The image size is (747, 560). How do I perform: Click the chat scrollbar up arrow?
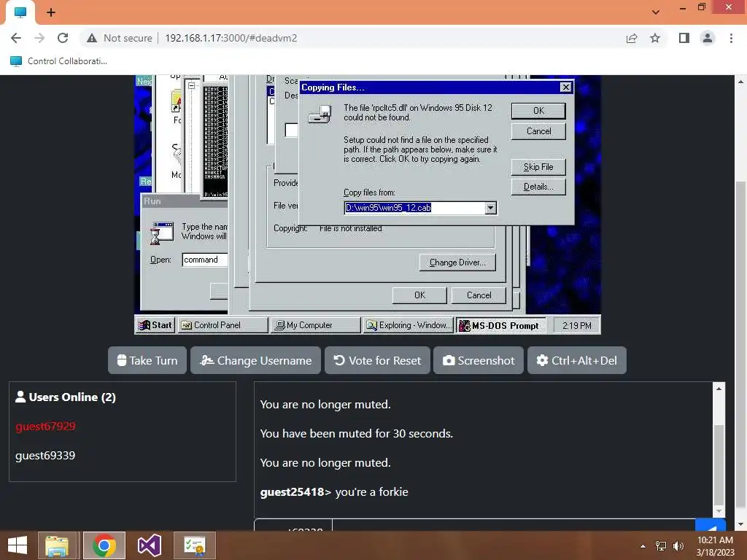(719, 389)
